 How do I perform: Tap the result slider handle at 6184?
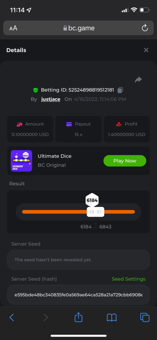pyautogui.click(x=95, y=212)
